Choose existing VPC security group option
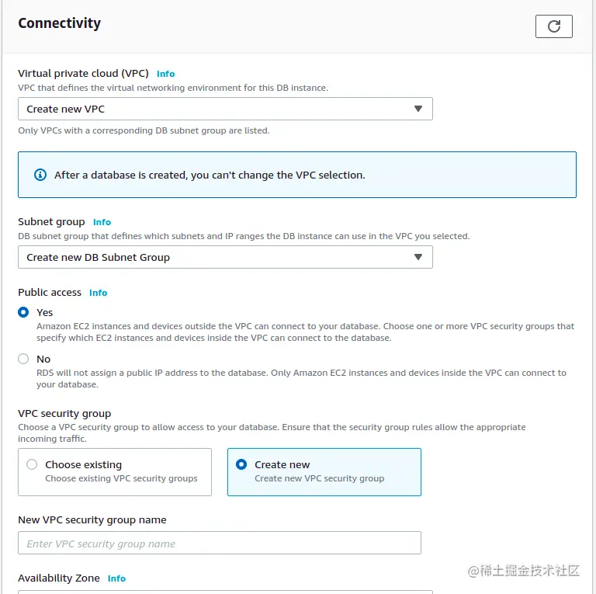Viewport: 596px width, 594px height. point(32,464)
